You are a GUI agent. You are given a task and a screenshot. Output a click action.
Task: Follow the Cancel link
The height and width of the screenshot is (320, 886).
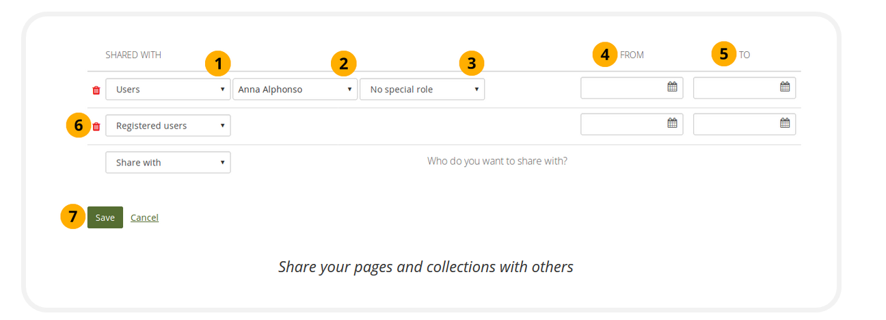point(144,217)
